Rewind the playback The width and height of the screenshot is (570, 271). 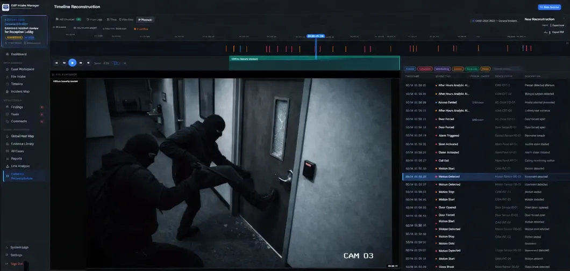(65, 63)
